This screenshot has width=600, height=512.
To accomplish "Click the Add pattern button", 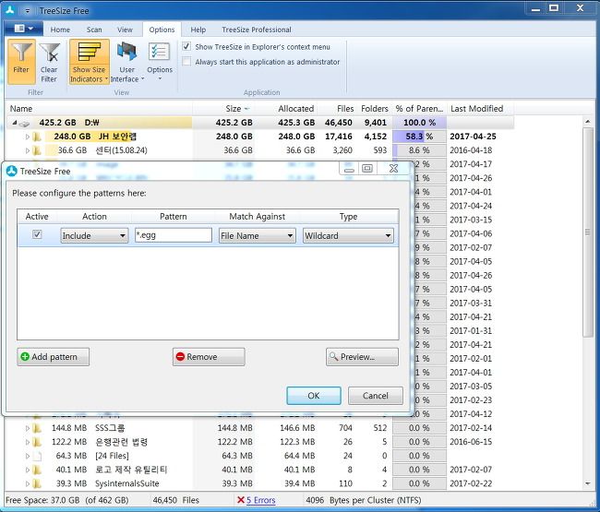I will [x=54, y=357].
